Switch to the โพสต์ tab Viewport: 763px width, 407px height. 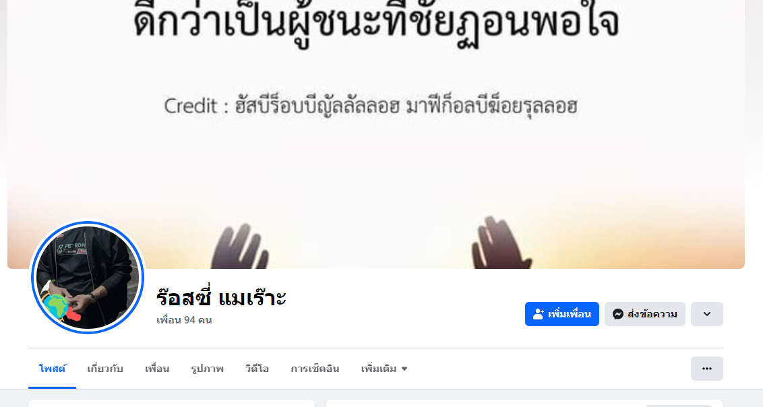[x=52, y=369]
